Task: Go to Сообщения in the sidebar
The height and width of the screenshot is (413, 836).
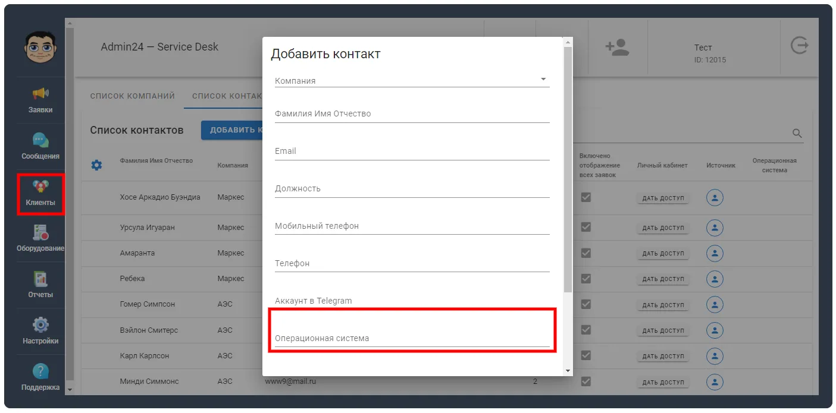Action: click(x=40, y=147)
